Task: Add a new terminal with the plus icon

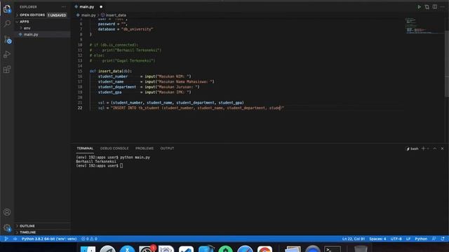Action: pos(423,148)
